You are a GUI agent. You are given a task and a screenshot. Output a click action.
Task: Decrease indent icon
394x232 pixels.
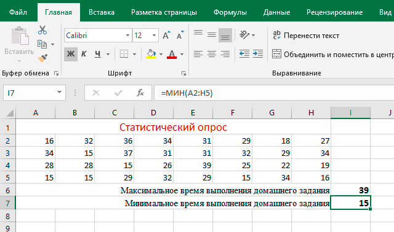coord(244,54)
